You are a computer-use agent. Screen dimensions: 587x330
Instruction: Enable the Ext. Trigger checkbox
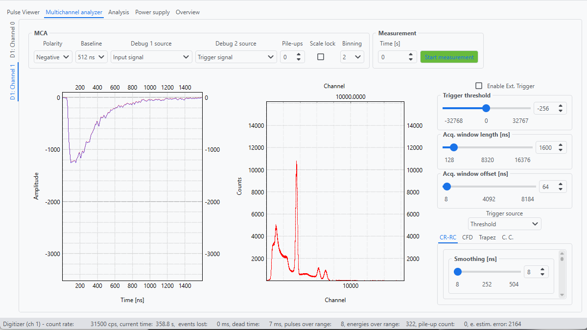pyautogui.click(x=479, y=86)
